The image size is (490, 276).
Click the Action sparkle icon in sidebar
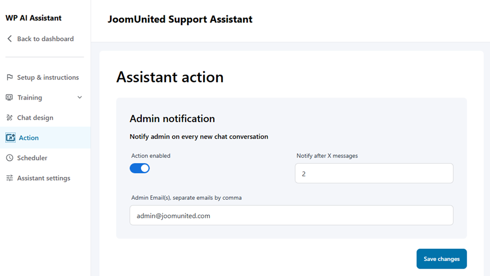point(10,137)
